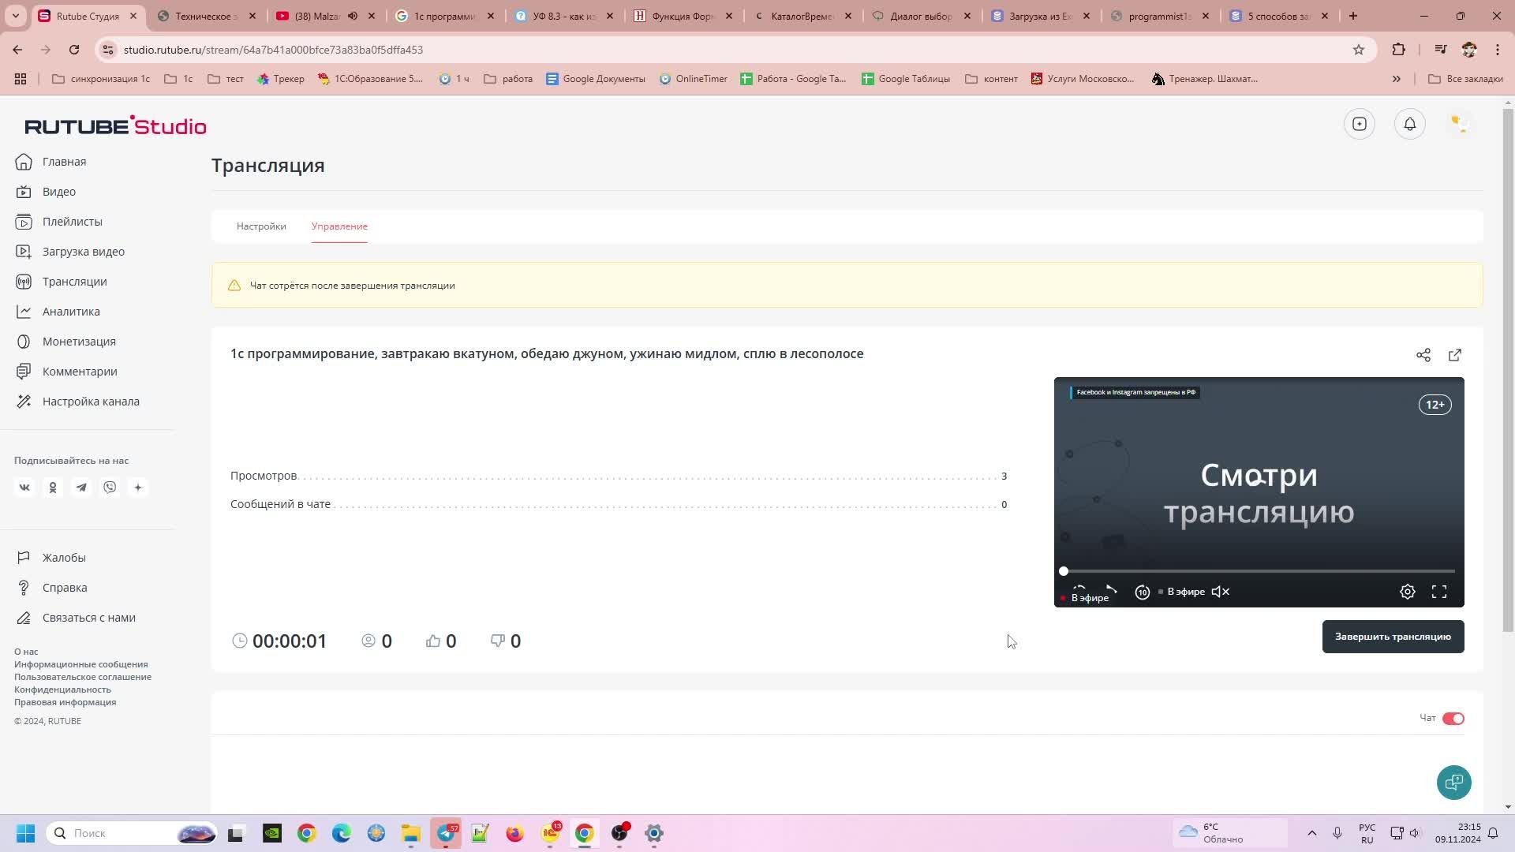Expand the system tray hidden icons arrow
Image resolution: width=1515 pixels, height=852 pixels.
click(1311, 833)
